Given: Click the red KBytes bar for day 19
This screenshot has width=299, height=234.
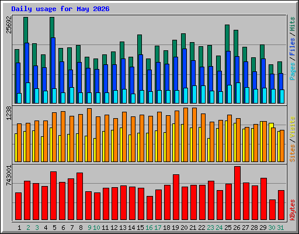Looking at the screenshot, I should click(x=176, y=197).
